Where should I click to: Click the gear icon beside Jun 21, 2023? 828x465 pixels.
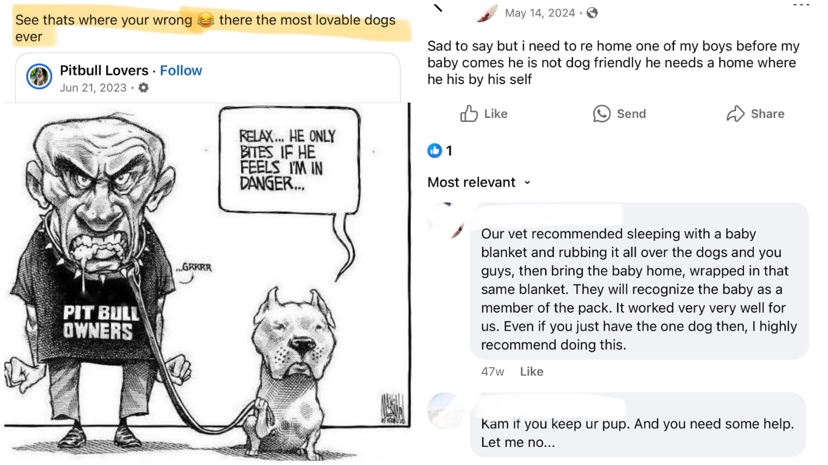[144, 88]
